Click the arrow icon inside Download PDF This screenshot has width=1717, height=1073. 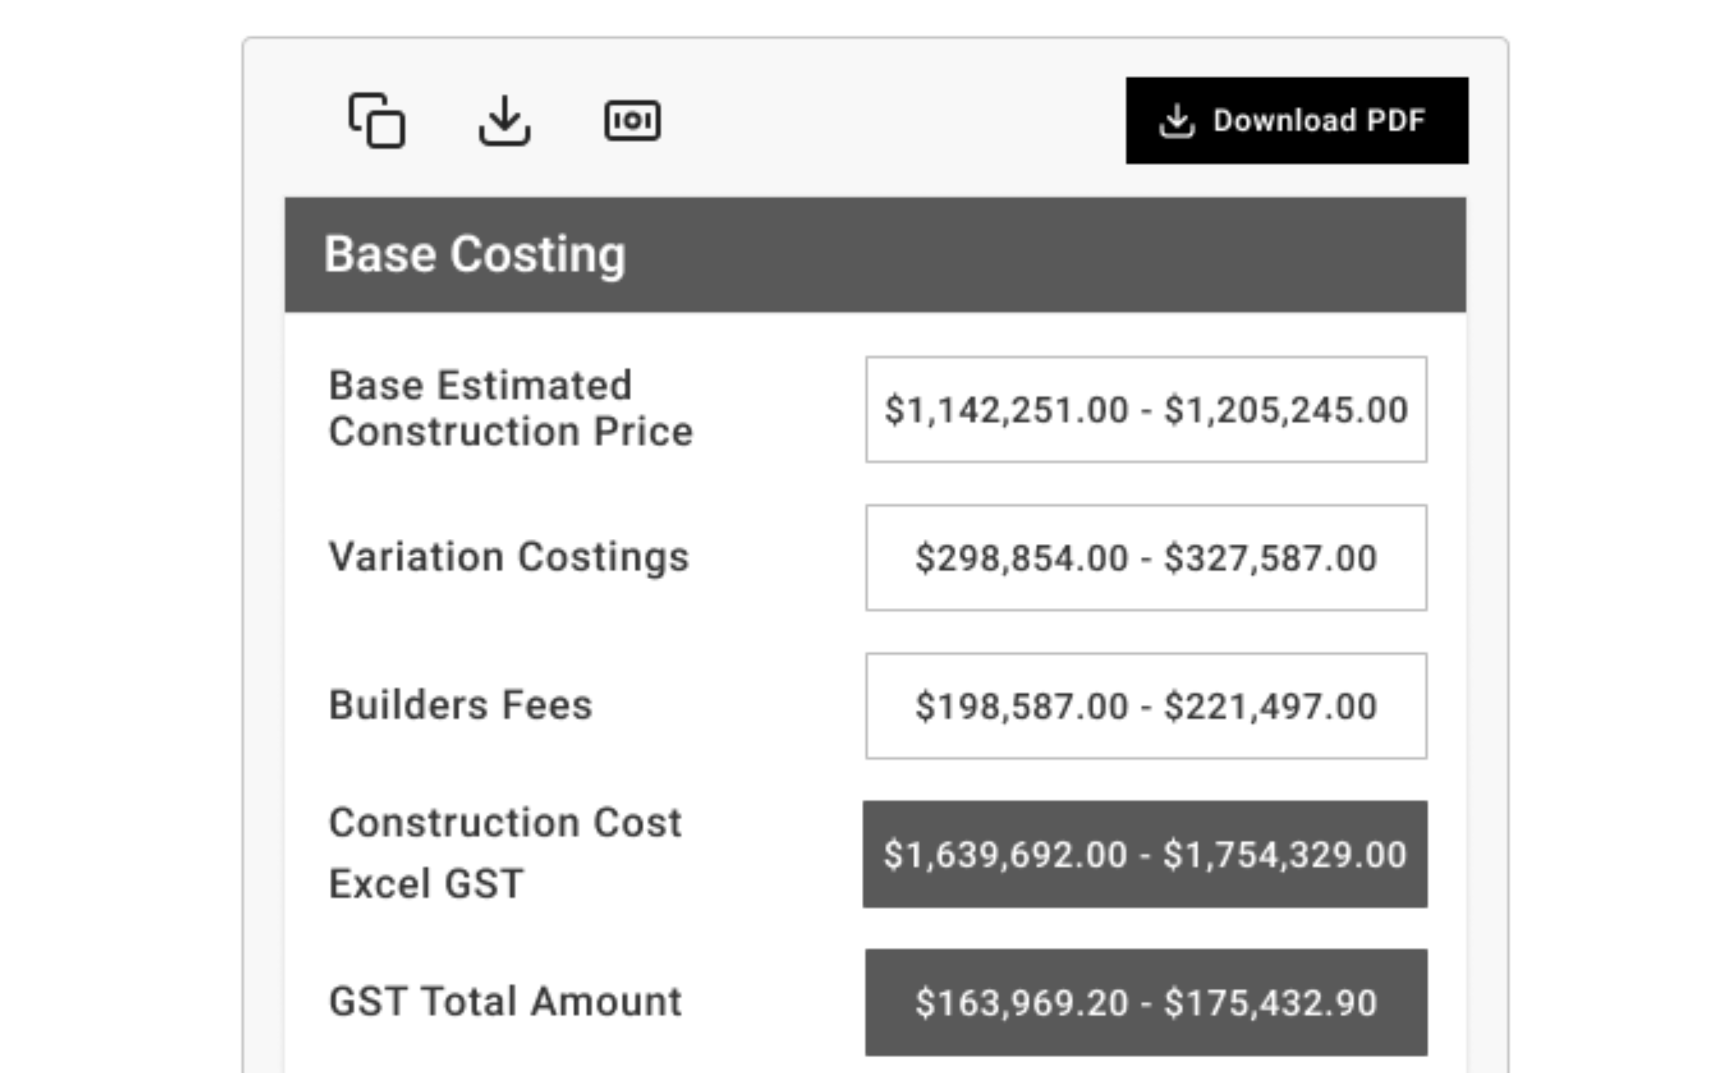[1177, 120]
